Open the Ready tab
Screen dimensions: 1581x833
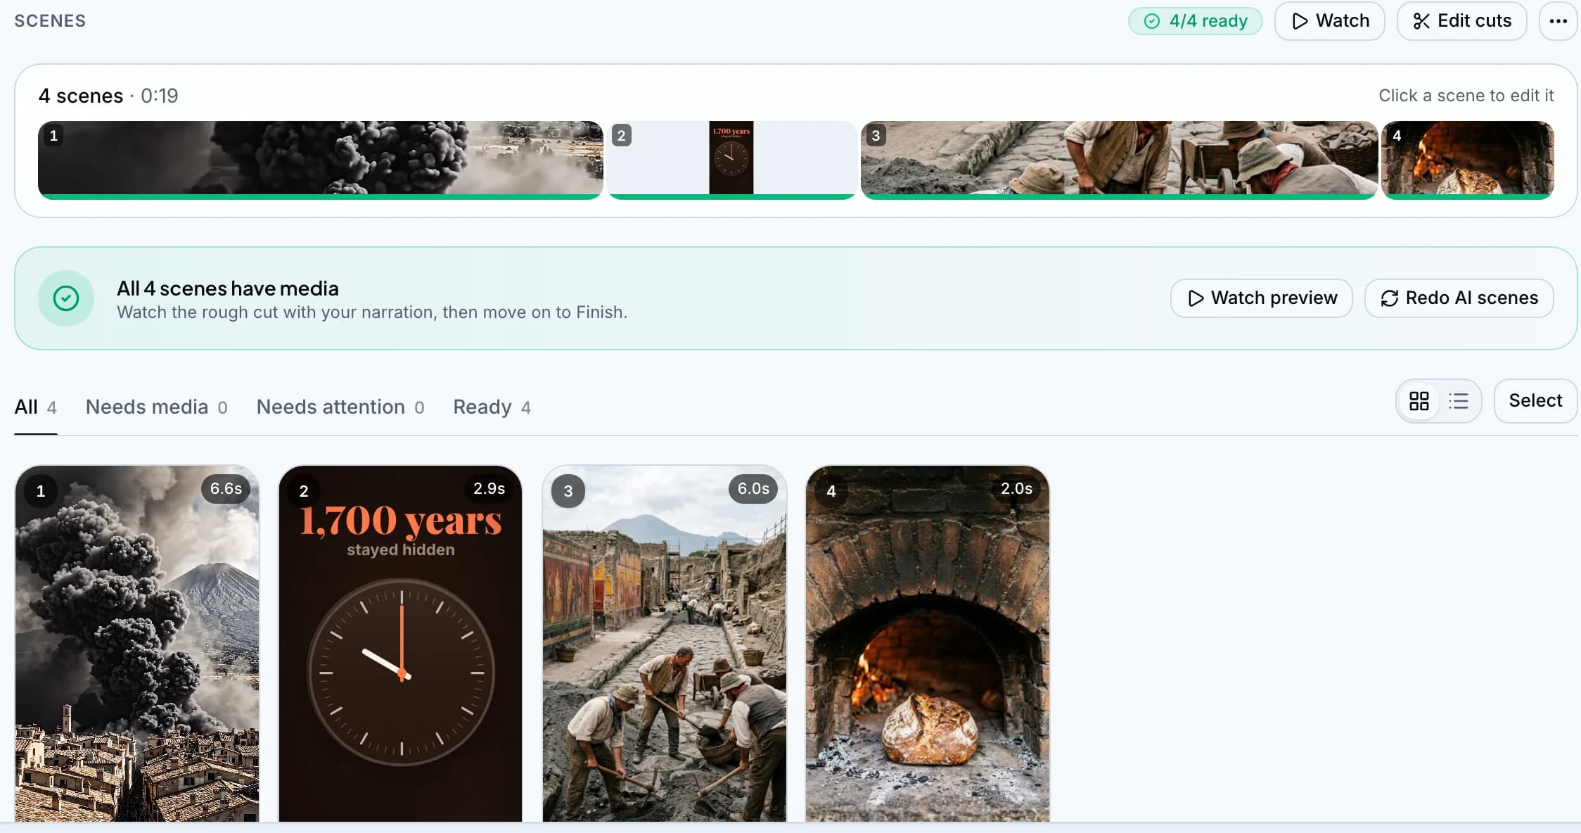pos(492,407)
